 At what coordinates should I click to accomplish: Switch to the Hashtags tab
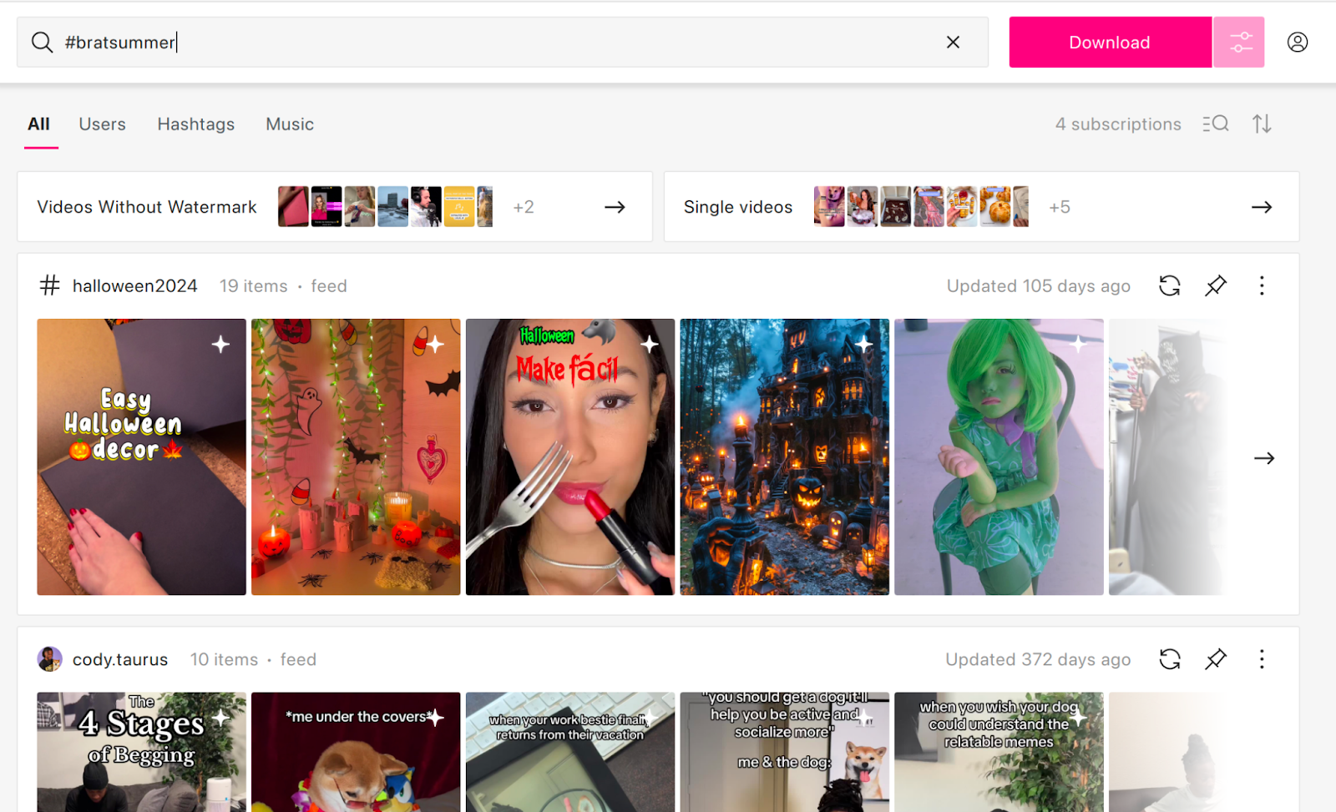(x=196, y=124)
